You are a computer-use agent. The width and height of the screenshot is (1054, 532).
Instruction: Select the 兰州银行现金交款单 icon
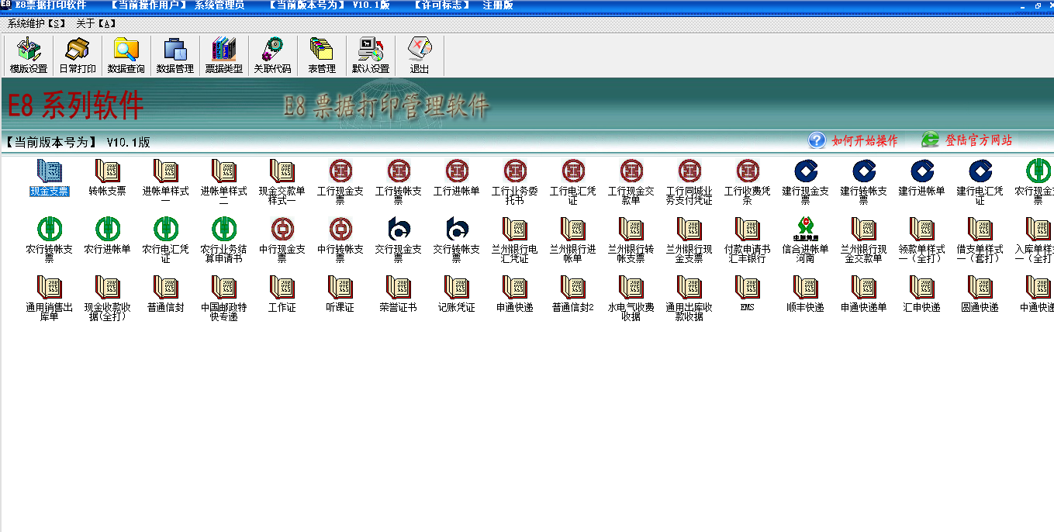863,240
